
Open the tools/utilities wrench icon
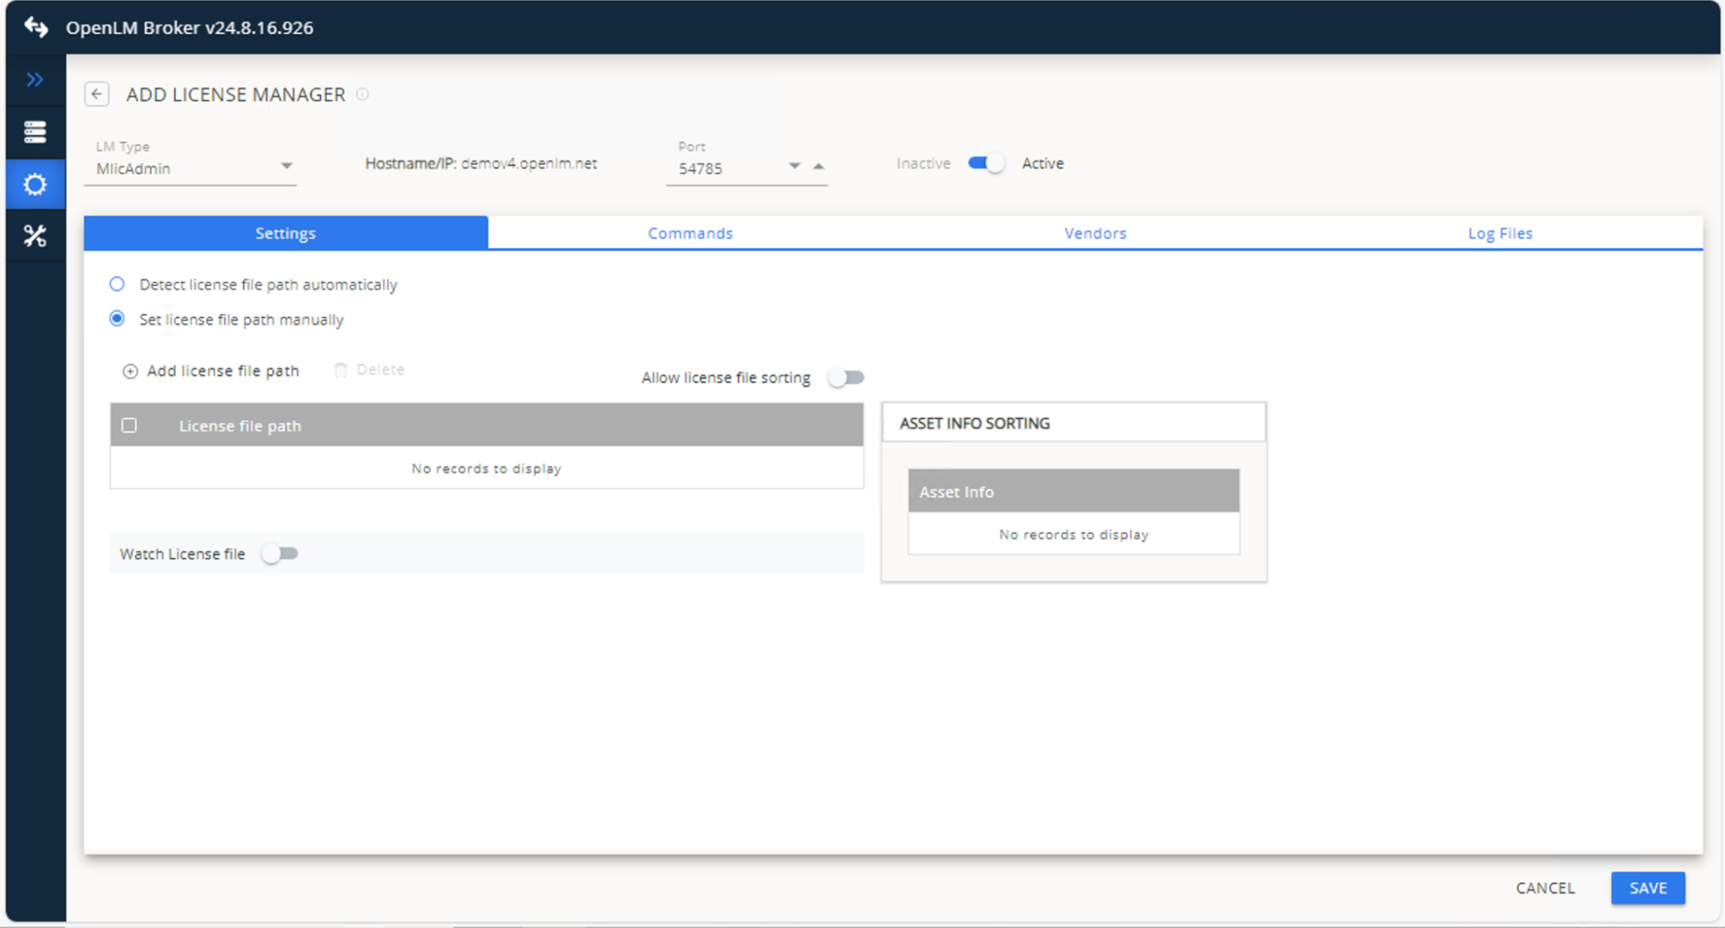coord(35,235)
